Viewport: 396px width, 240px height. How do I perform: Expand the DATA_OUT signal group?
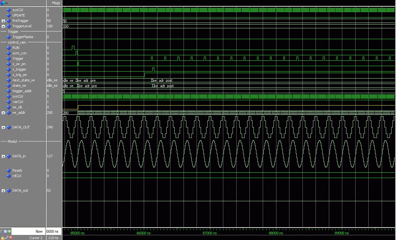coord(3,127)
